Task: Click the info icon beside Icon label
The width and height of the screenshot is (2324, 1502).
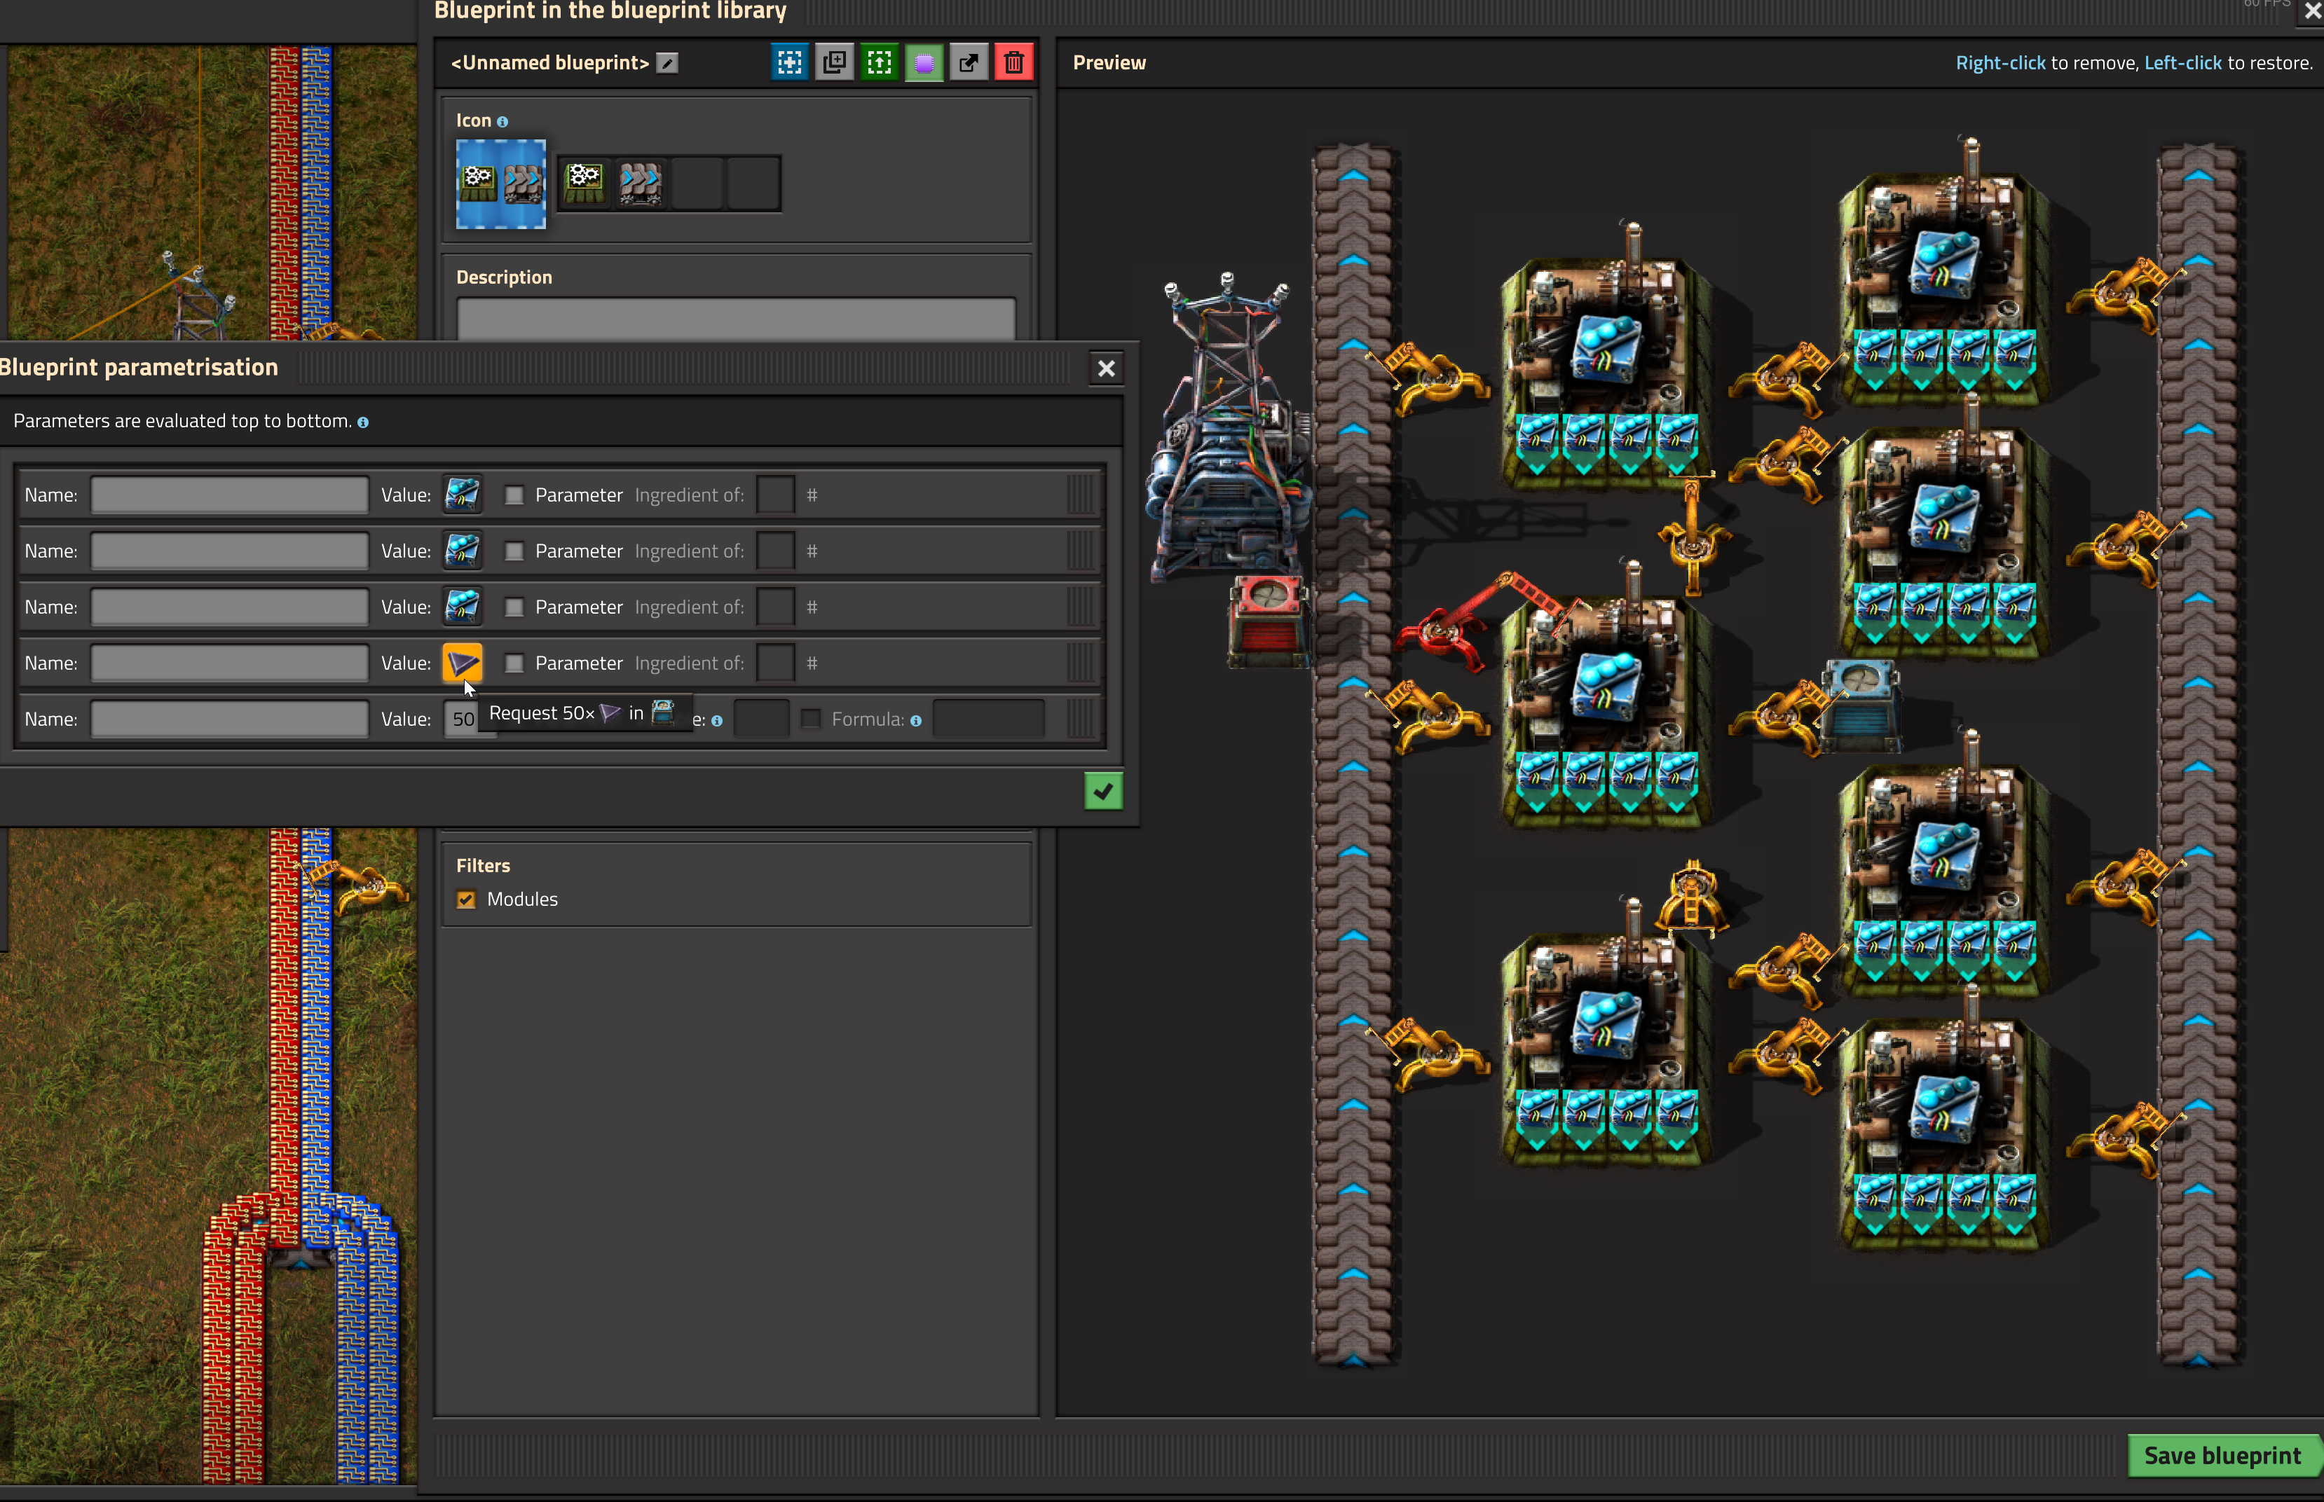Action: pyautogui.click(x=503, y=122)
